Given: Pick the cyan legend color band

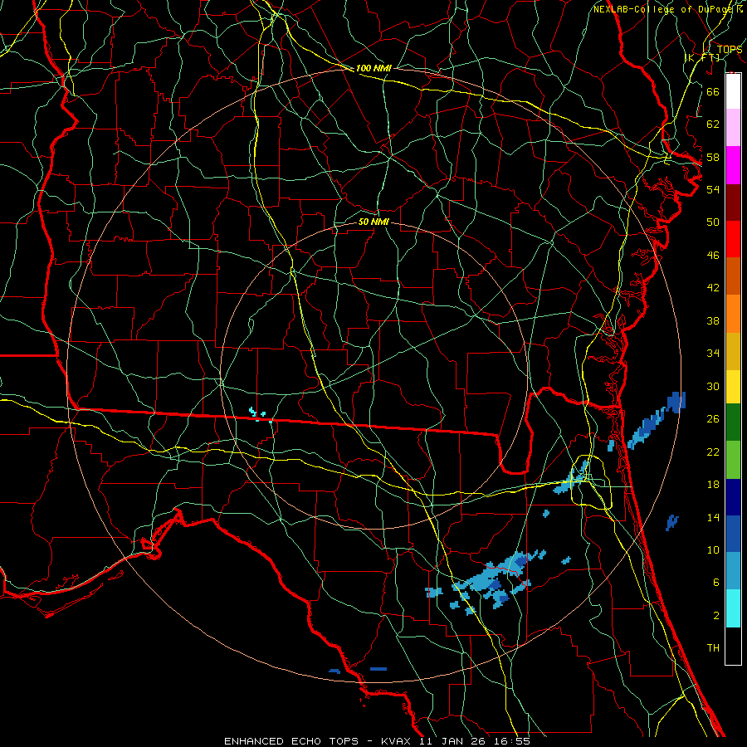Looking at the screenshot, I should (733, 608).
